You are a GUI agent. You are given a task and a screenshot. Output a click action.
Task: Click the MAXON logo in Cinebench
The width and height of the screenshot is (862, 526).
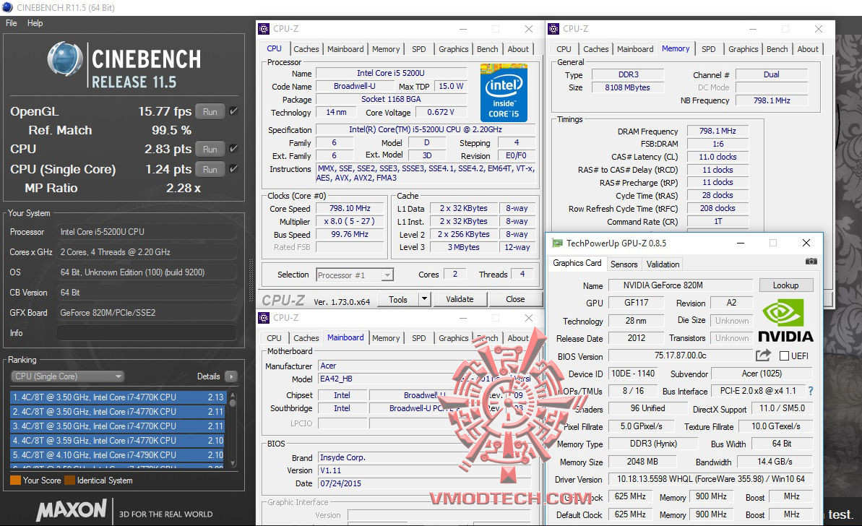pyautogui.click(x=72, y=509)
